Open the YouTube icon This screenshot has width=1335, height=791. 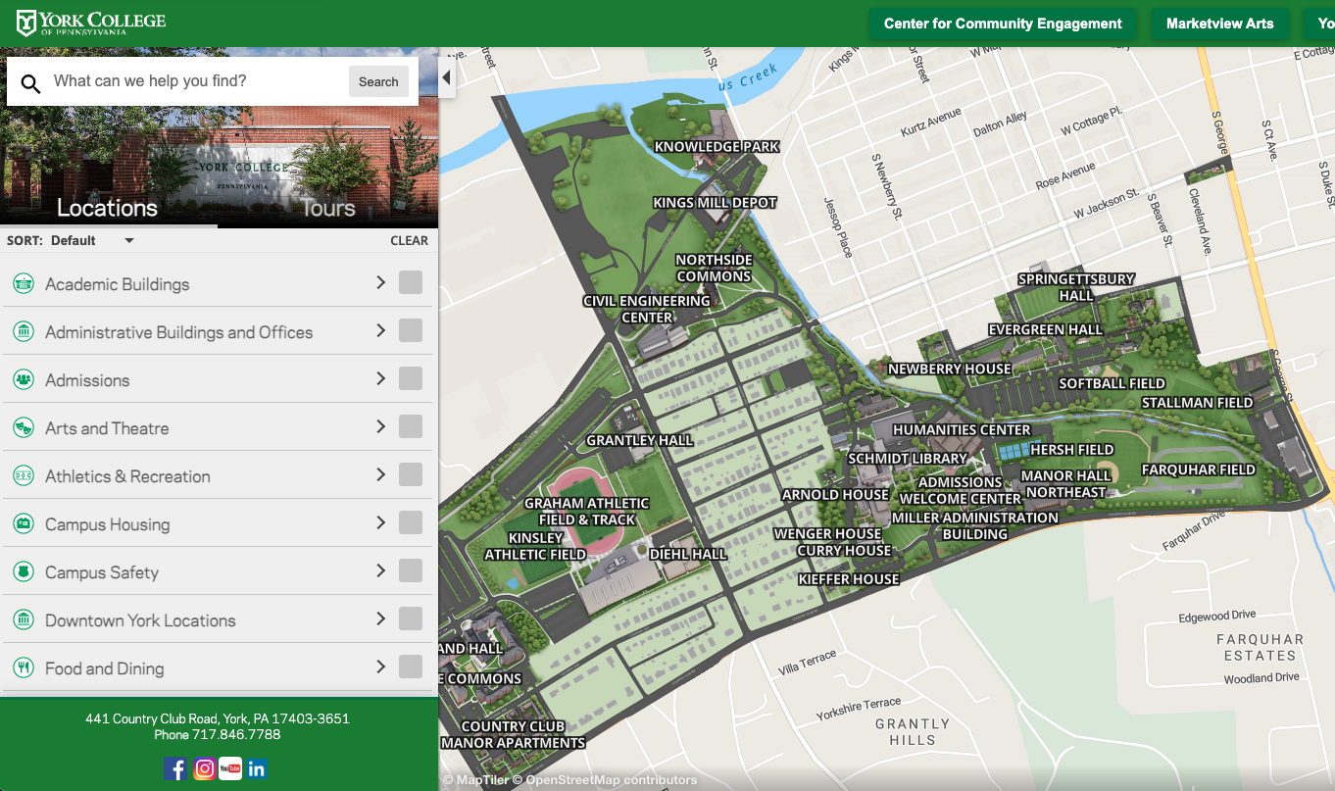point(230,768)
